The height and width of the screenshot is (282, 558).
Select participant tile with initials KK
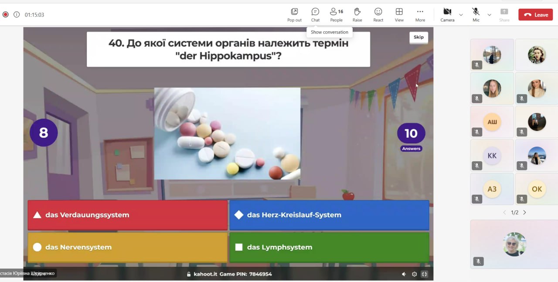tap(492, 156)
